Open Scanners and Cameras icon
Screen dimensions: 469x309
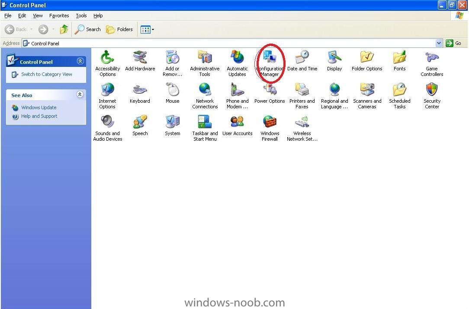tap(367, 96)
